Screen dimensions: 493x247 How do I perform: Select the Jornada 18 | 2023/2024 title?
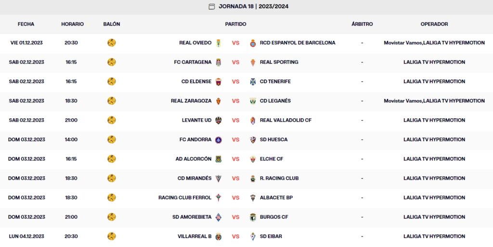(x=253, y=7)
